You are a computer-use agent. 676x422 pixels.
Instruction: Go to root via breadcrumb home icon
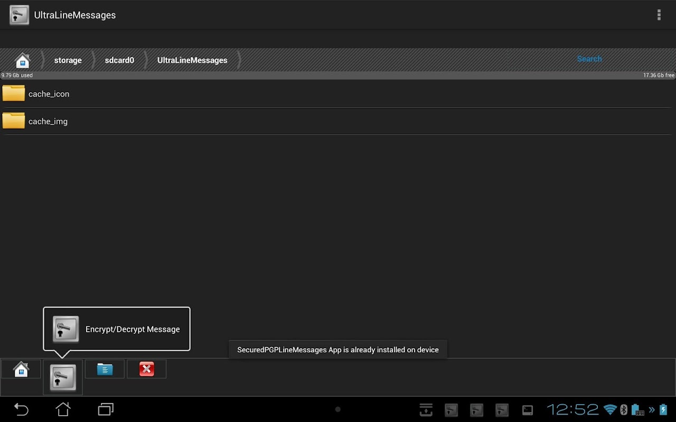click(x=22, y=60)
